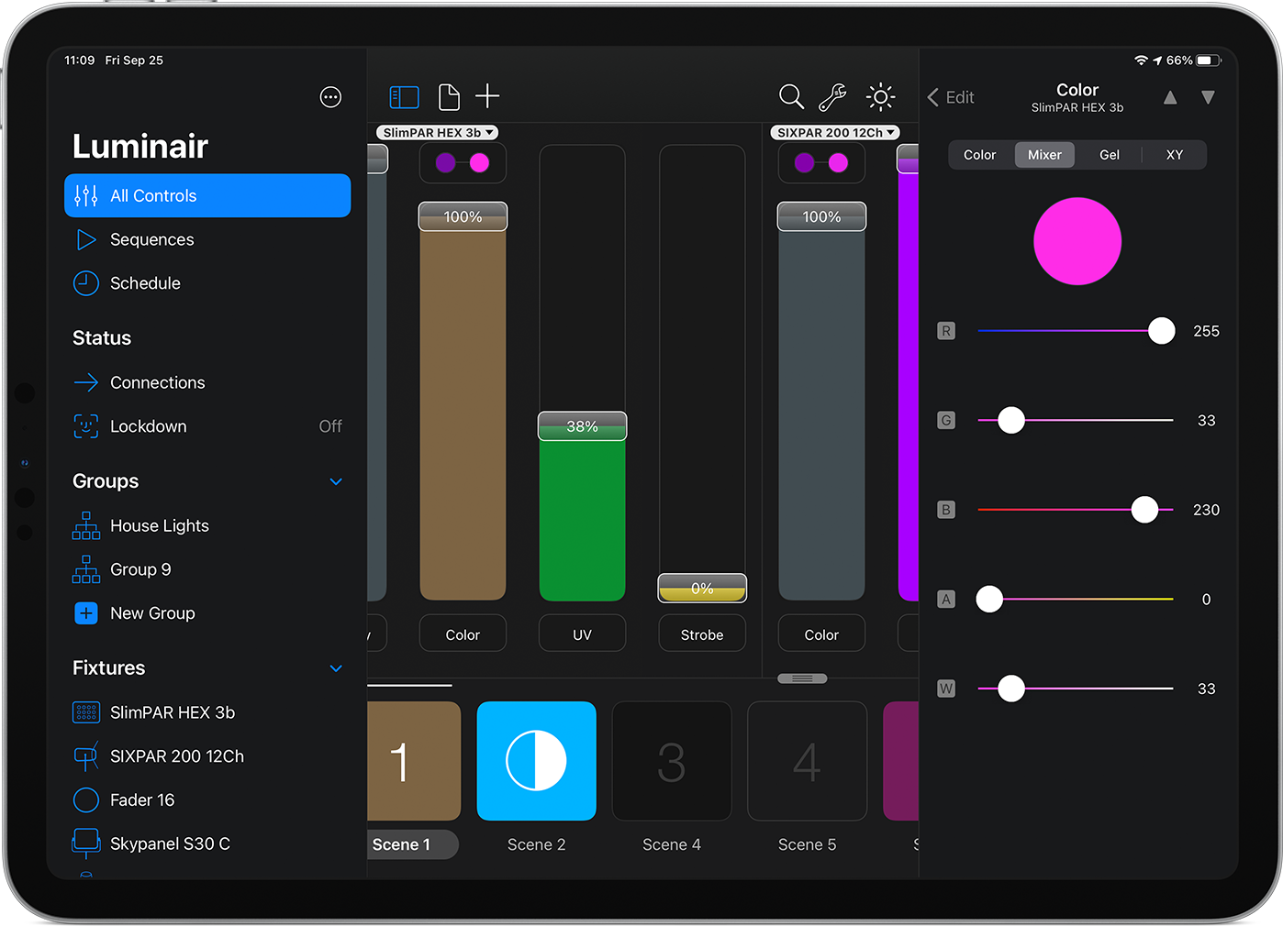Click SlimPAR Color fader 100% handle
The image size is (1283, 926).
click(x=463, y=216)
